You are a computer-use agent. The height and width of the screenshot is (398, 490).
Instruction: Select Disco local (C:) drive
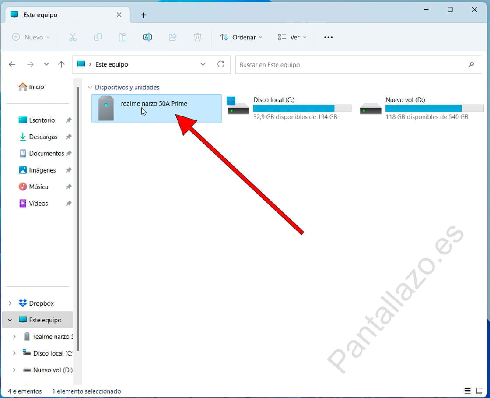tap(289, 108)
